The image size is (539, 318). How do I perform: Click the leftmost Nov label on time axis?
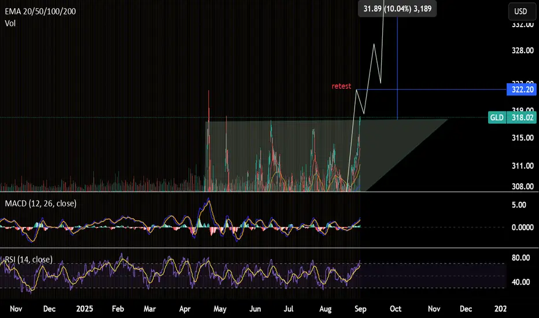tap(16, 309)
